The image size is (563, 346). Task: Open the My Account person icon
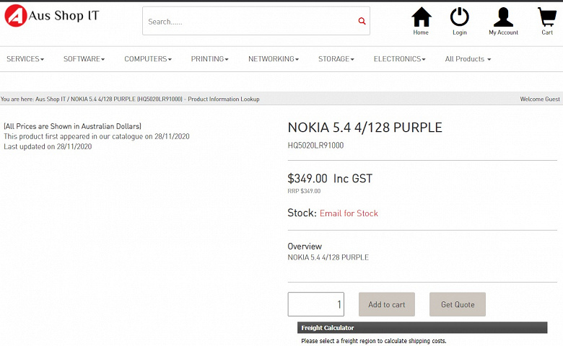click(x=503, y=17)
